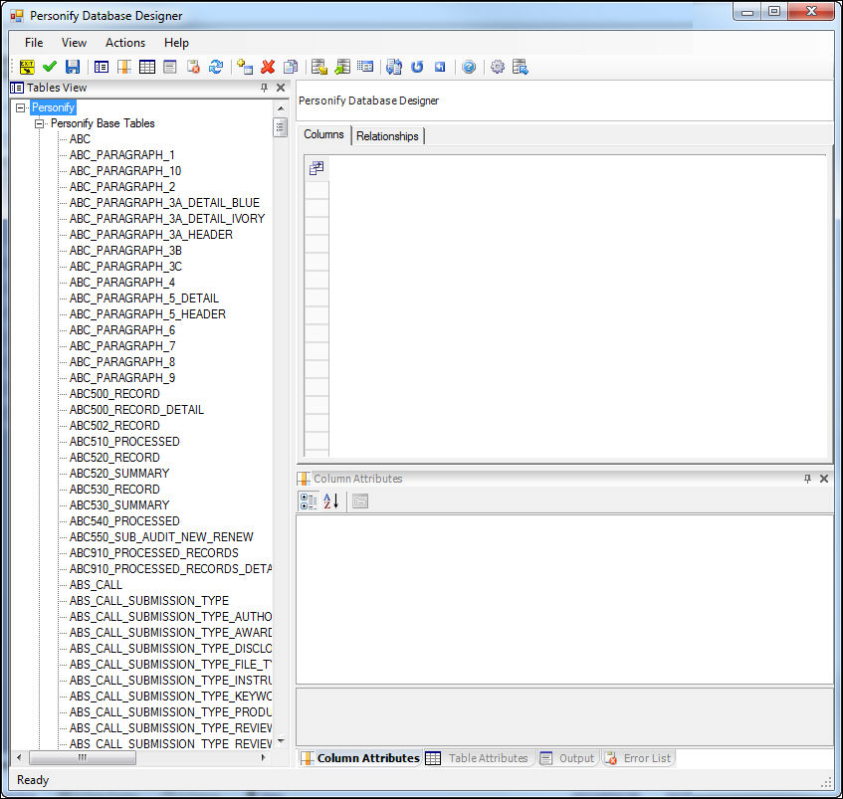
Task: Select ABC510_PROCESSED table
Action: (x=124, y=442)
